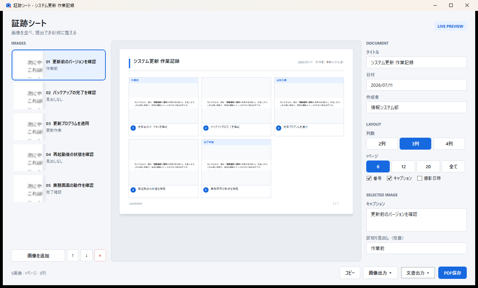Viewport: 478px width, 288px height.
Task: Remove selected image with red × button
Action: click(x=100, y=255)
